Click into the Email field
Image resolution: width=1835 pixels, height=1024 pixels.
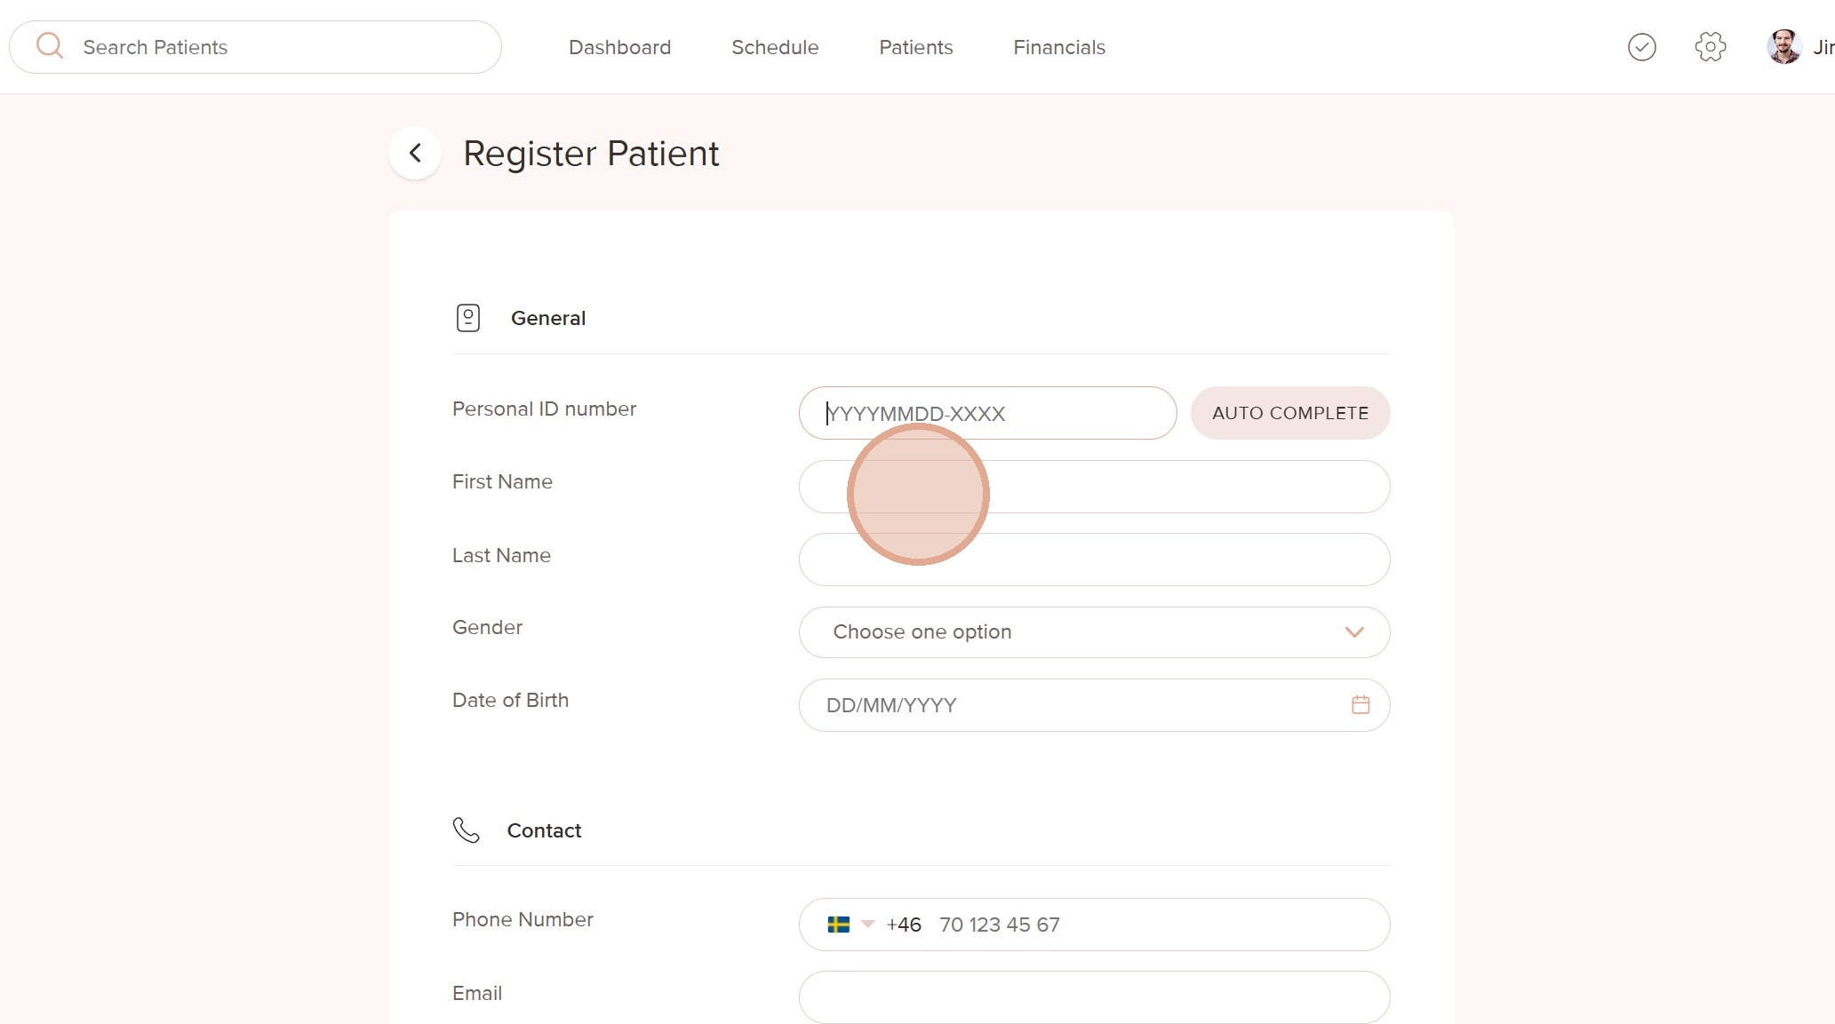pyautogui.click(x=1093, y=997)
